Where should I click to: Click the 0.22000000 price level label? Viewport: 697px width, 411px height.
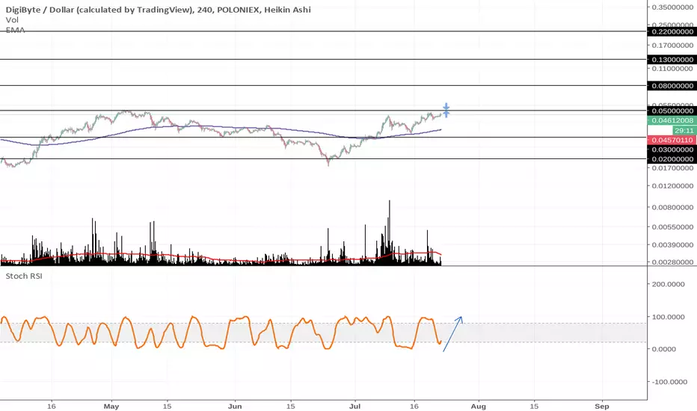pos(672,31)
